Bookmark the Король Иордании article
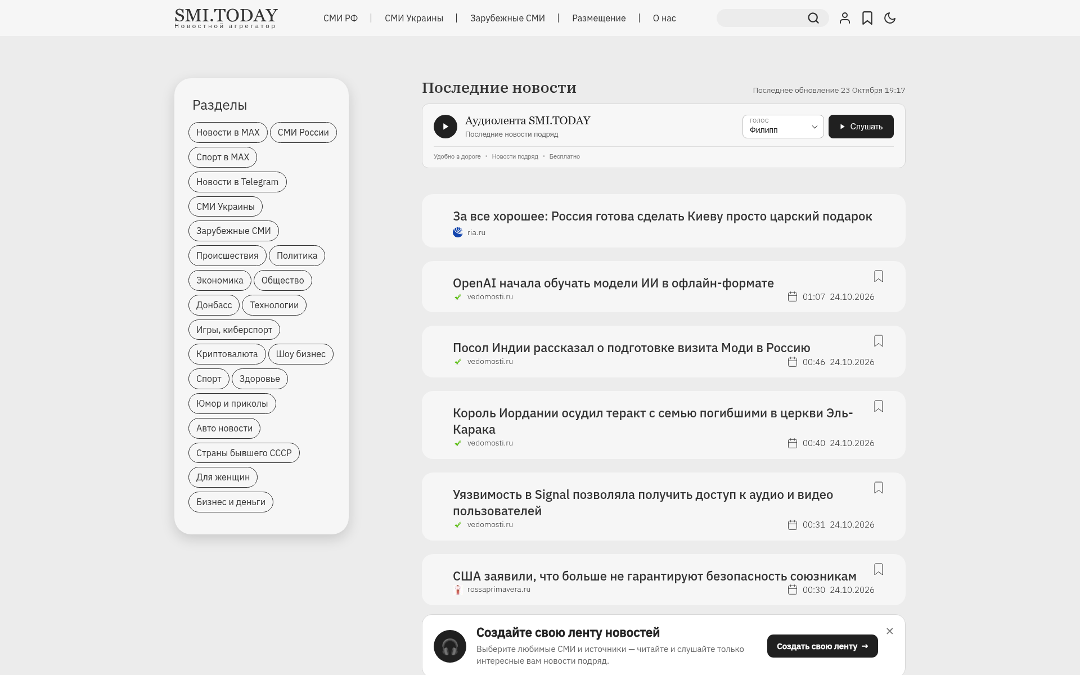1080x675 pixels. point(879,406)
